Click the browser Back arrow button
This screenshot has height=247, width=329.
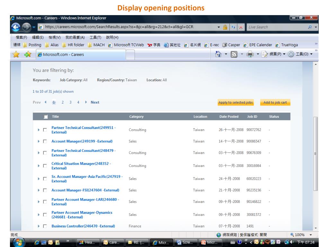pyautogui.click(x=16, y=27)
